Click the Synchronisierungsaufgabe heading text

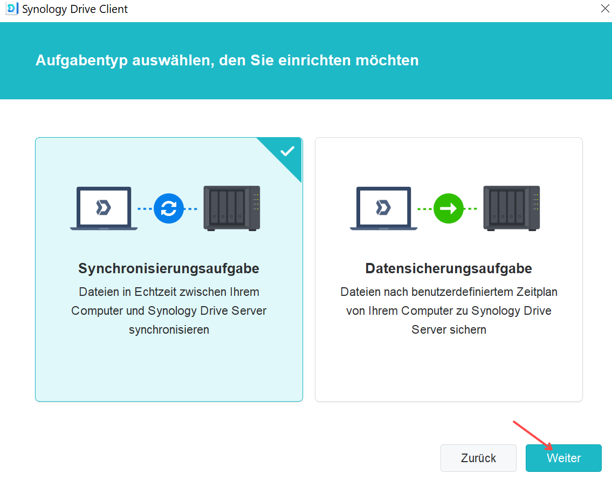coord(169,268)
